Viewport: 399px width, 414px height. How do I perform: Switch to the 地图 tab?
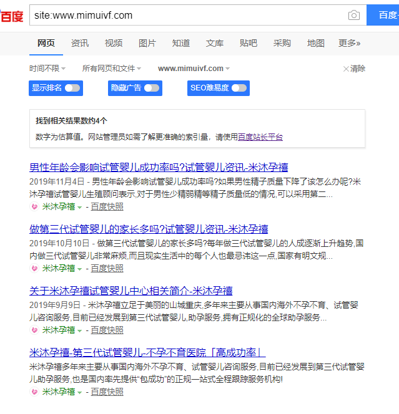tap(316, 43)
